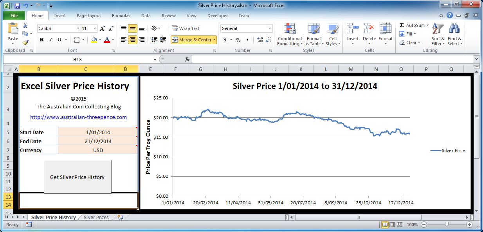Switch to the Review ribbon tab
This screenshot has width=483, height=232.
169,16
